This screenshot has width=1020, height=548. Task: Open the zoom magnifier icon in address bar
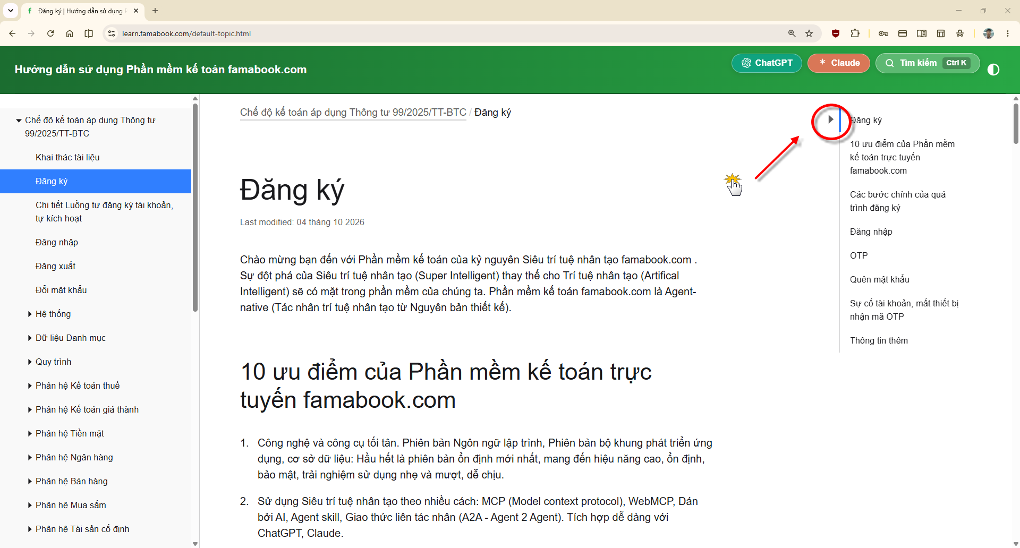[792, 33]
